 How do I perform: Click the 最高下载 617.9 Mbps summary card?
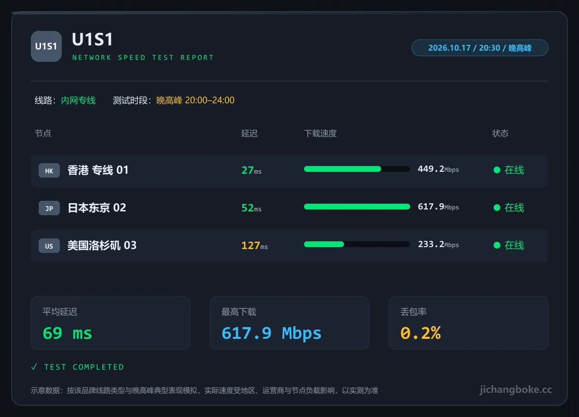pos(289,323)
